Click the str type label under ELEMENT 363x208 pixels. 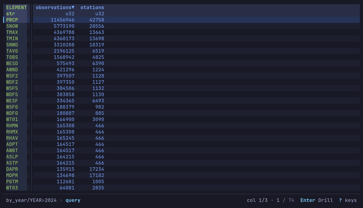click(x=11, y=14)
